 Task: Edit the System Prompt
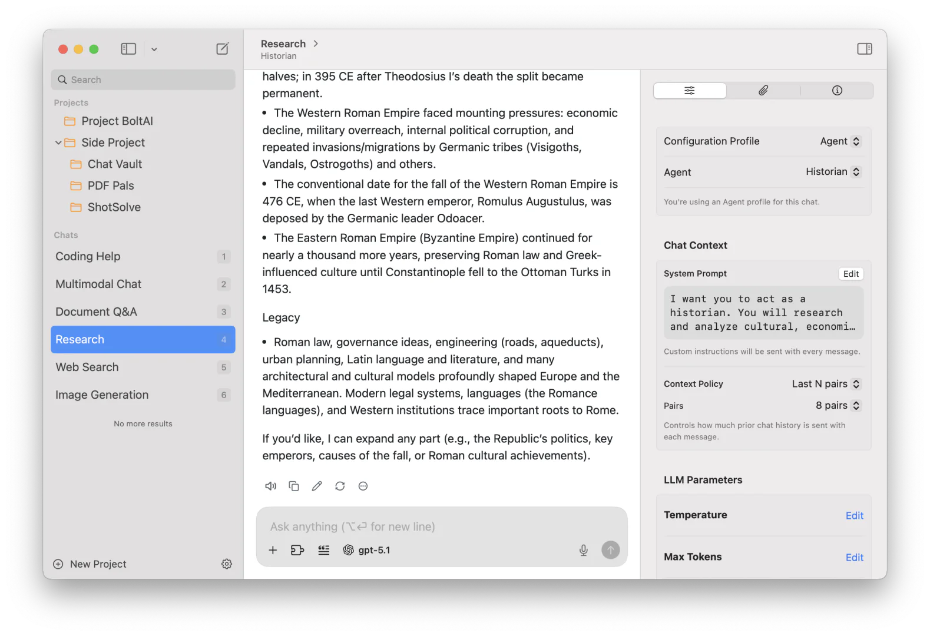point(850,274)
